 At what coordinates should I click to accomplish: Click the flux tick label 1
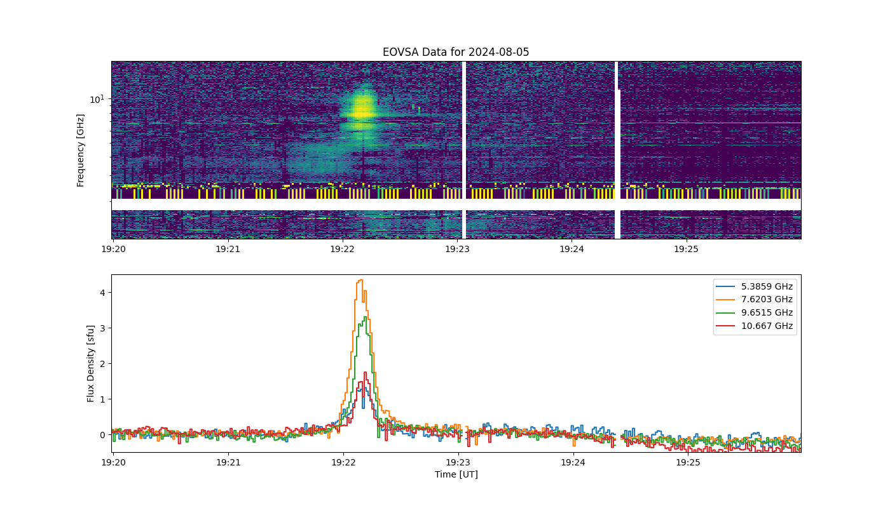click(x=102, y=399)
